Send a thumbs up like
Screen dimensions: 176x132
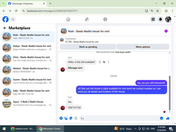click(x=168, y=118)
